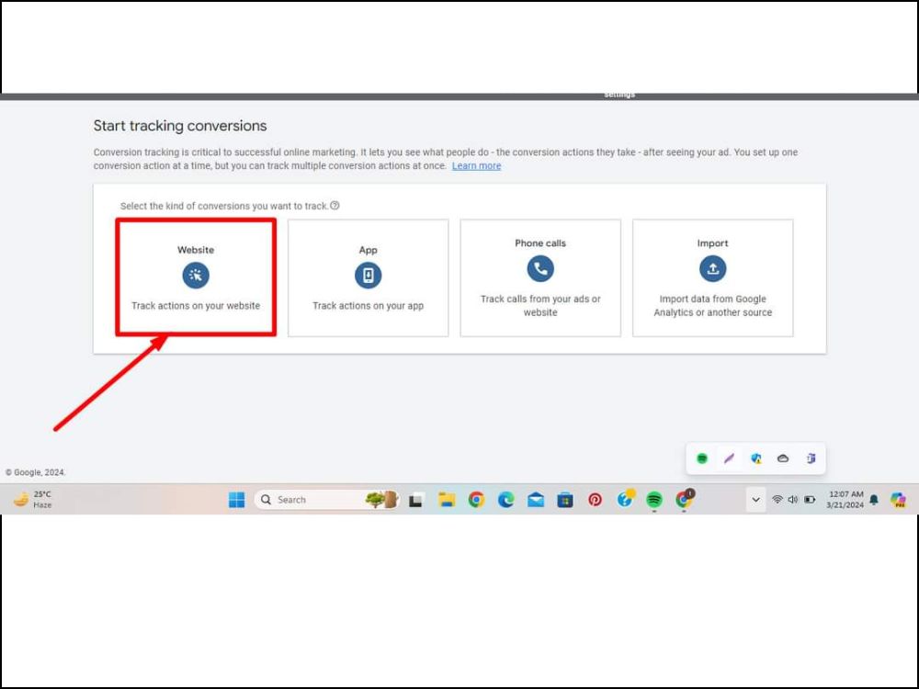Open Microsoft Store from the taskbar
The width and height of the screenshot is (919, 689).
(565, 500)
